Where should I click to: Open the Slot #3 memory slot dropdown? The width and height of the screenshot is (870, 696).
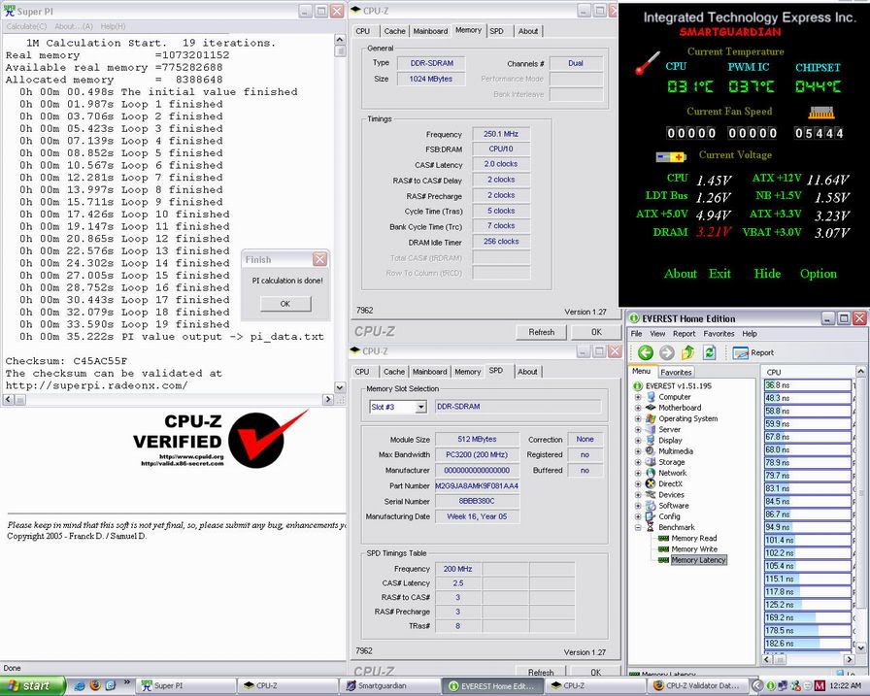pyautogui.click(x=421, y=407)
